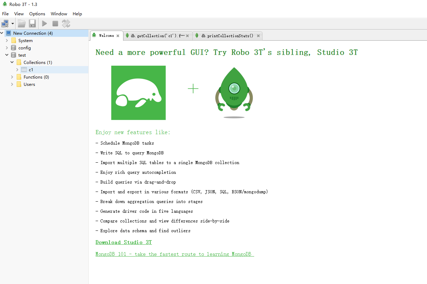Expand the c1 collection node
427x284 pixels.
pyautogui.click(x=17, y=70)
